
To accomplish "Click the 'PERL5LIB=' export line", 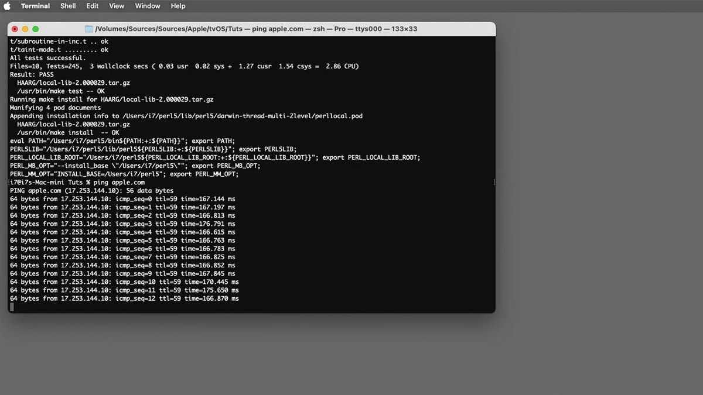I will pos(153,149).
